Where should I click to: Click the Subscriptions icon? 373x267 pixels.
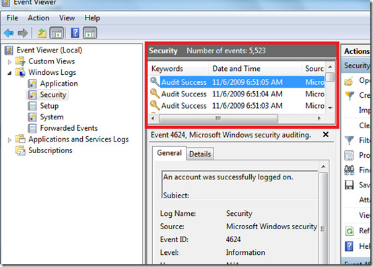(20, 150)
